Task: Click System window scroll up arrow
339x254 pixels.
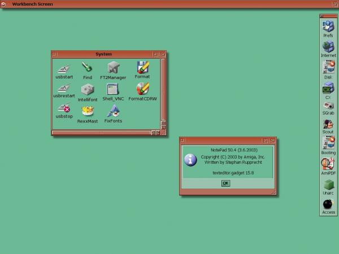Action: point(163,123)
